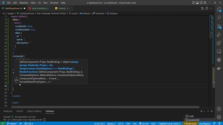Switch to the Debug Console panel tab

tap(34, 111)
